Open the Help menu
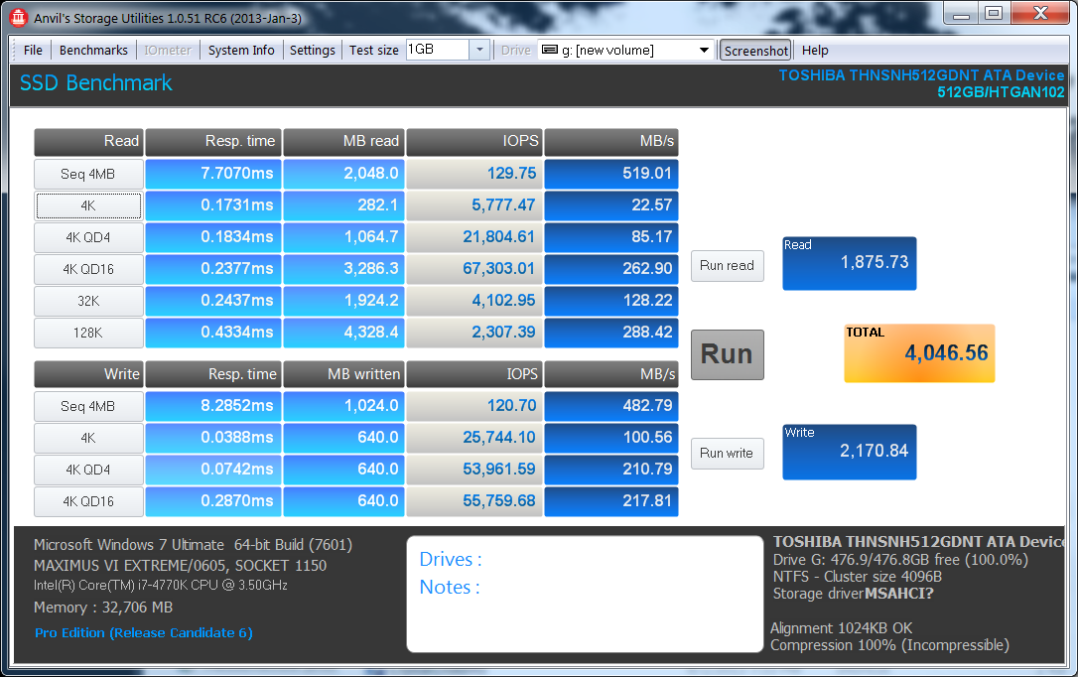This screenshot has width=1078, height=677. tap(815, 51)
